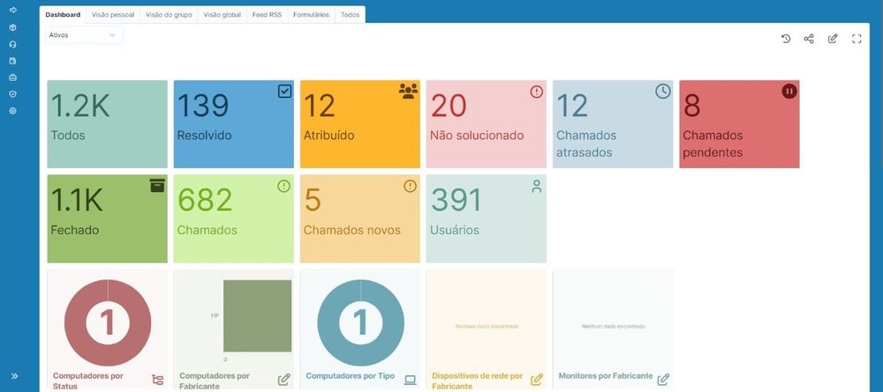The width and height of the screenshot is (883, 392).
Task: Open the Visão global tab
Action: [223, 15]
